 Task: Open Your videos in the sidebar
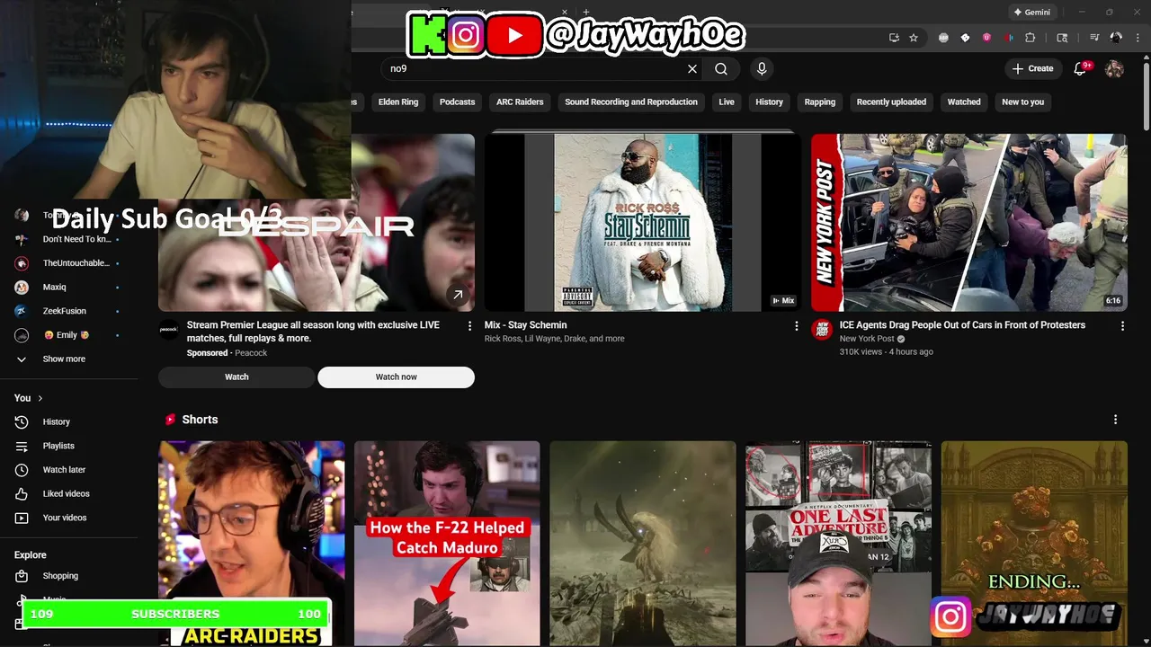click(68, 518)
